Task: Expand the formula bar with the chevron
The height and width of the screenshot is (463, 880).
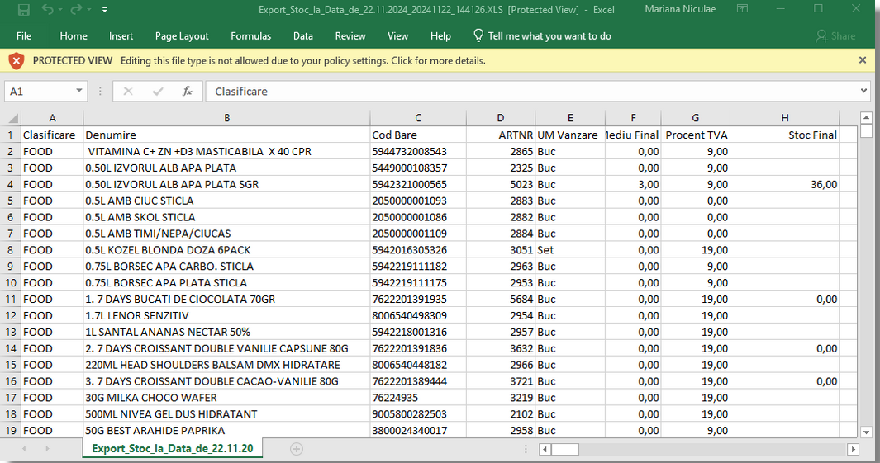Action: (x=863, y=91)
